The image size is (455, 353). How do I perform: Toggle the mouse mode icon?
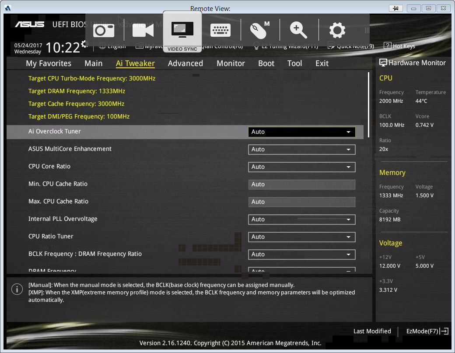coord(259,30)
